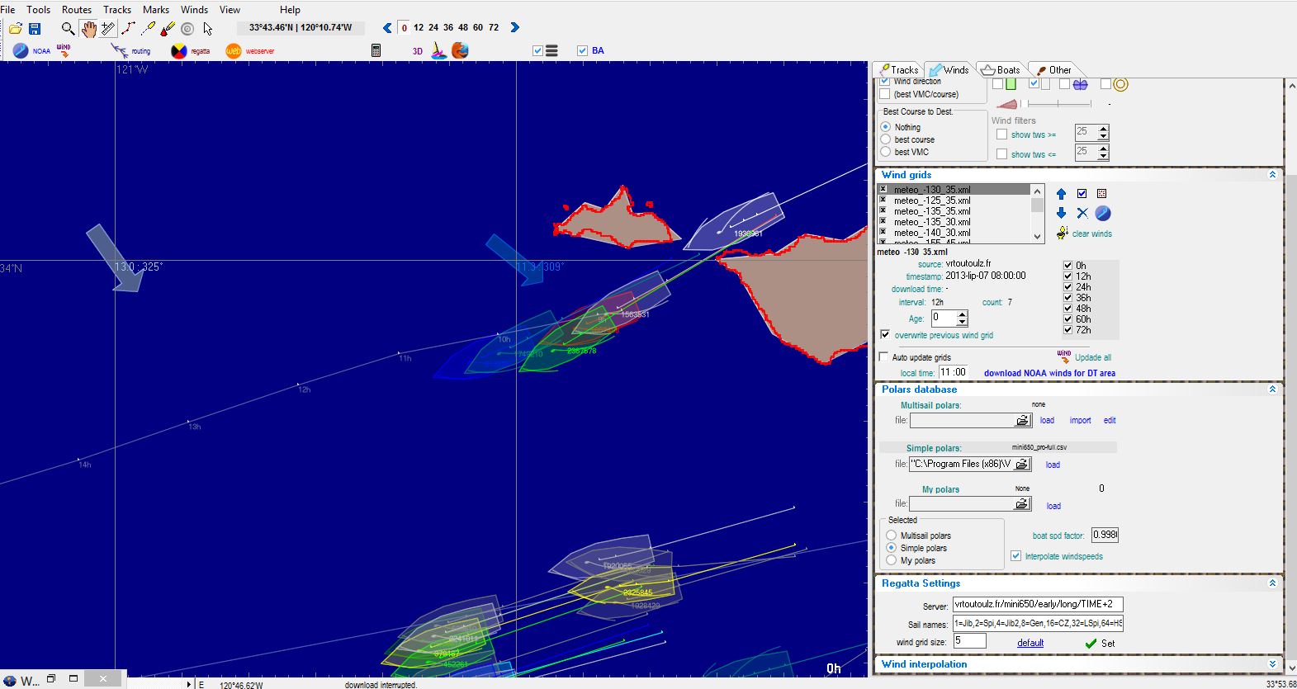1297x689 pixels.
Task: Click the NOAA globe icon
Action: (x=21, y=51)
